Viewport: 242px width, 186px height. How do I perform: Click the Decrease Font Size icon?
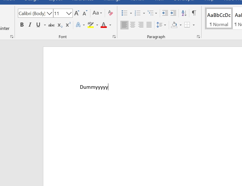pyautogui.click(x=85, y=13)
